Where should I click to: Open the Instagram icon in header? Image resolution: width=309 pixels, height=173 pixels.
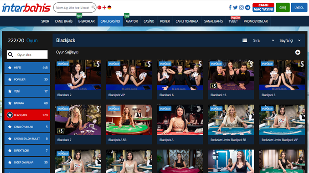(242, 7)
